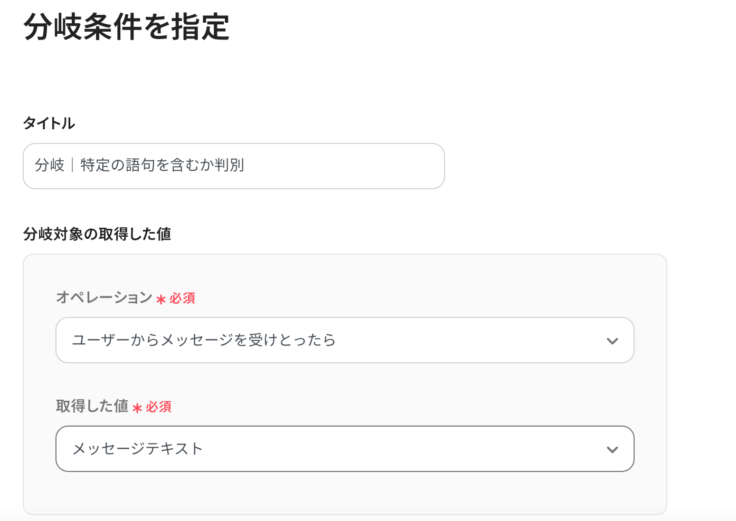Viewport: 736px width, 521px height.
Task: Click the オペレーション field label
Action: coord(104,297)
